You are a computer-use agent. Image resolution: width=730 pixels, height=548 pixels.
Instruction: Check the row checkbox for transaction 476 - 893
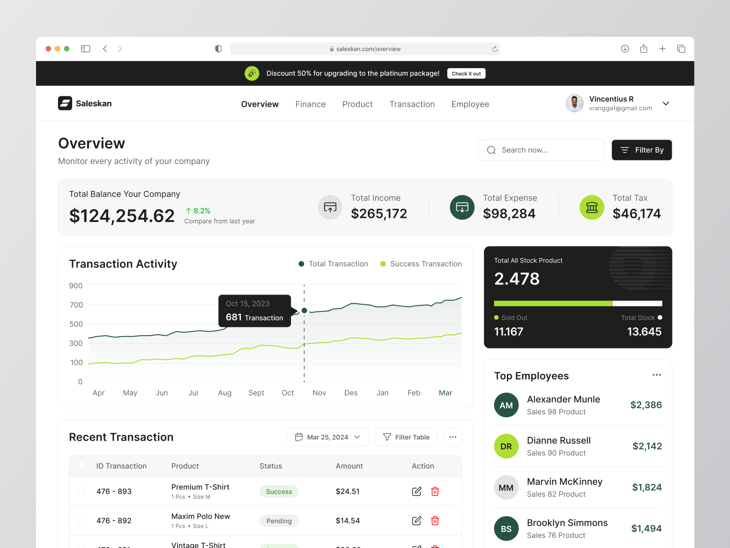[x=82, y=491]
